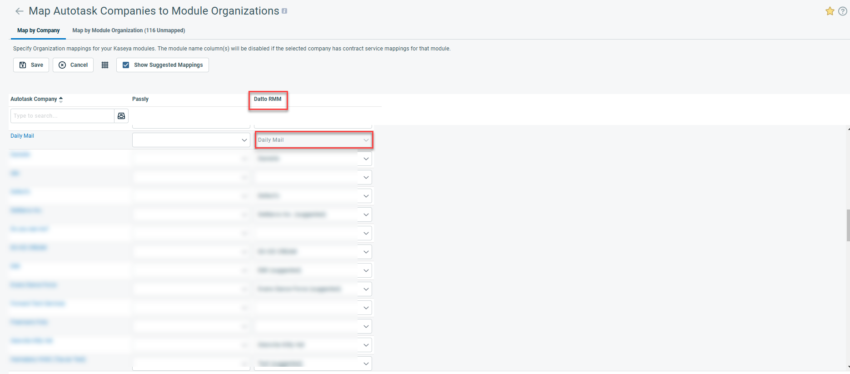Click the Cancel button
Viewport: 850px width, 374px height.
click(73, 65)
